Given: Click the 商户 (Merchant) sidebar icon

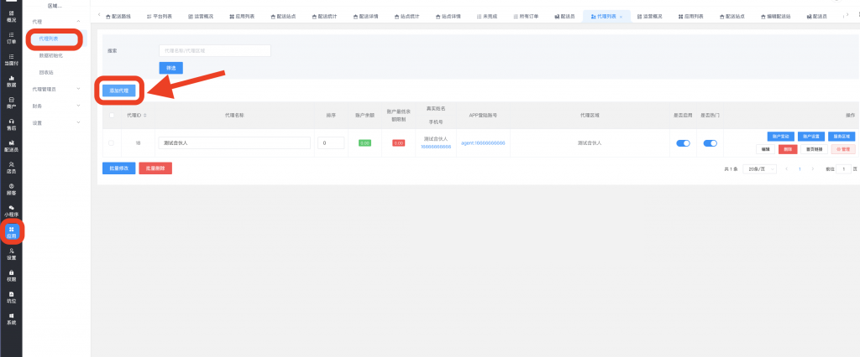Looking at the screenshot, I should click(11, 103).
